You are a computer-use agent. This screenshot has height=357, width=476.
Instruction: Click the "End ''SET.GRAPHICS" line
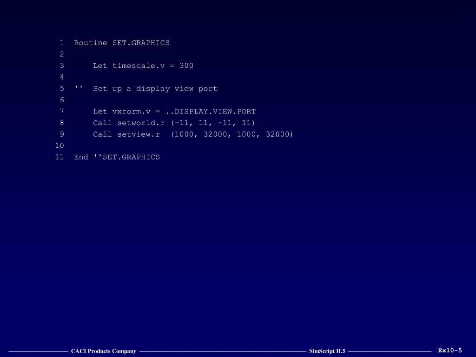click(x=117, y=157)
